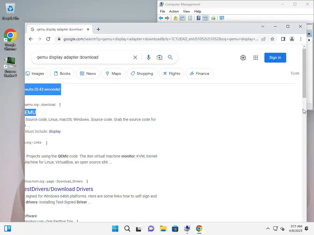Open QEMU download result link
The height and width of the screenshot is (235, 314).
[30, 112]
